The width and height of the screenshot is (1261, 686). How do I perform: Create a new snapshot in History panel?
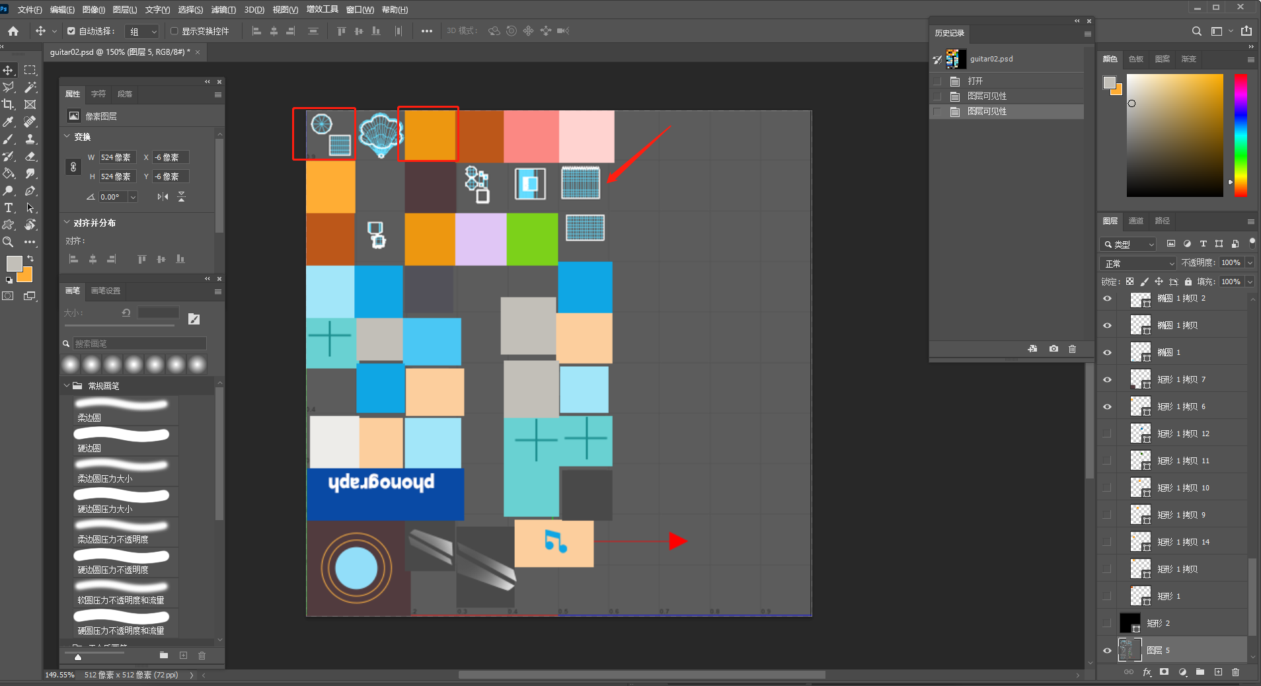point(1053,348)
